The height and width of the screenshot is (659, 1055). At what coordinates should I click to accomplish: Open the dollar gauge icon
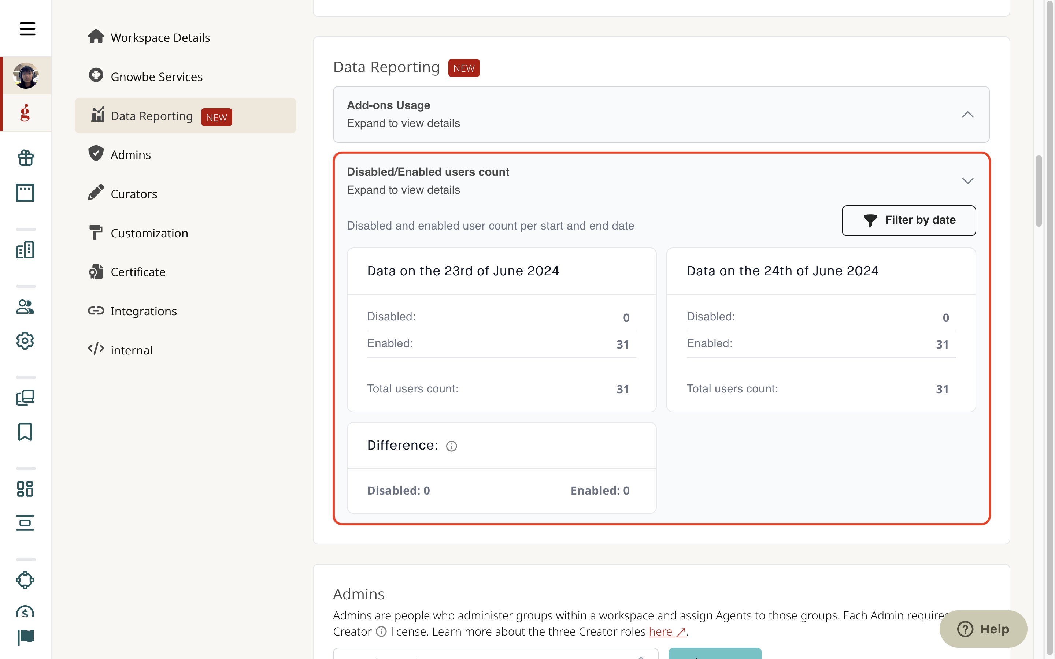25,611
